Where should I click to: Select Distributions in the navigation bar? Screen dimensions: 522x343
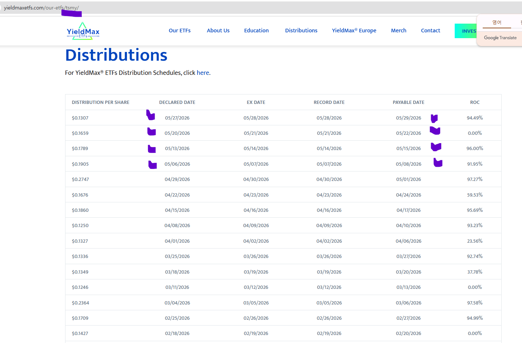click(x=301, y=31)
